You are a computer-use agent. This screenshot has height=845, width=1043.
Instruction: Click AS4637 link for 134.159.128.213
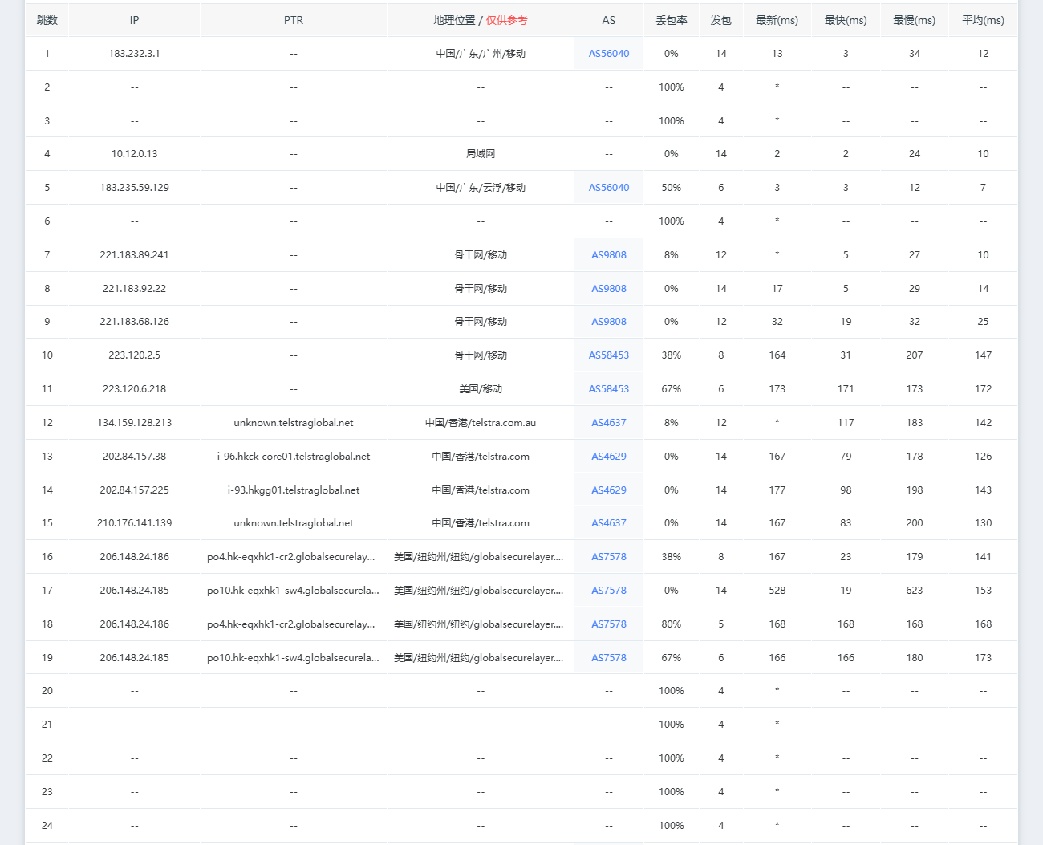coord(608,423)
